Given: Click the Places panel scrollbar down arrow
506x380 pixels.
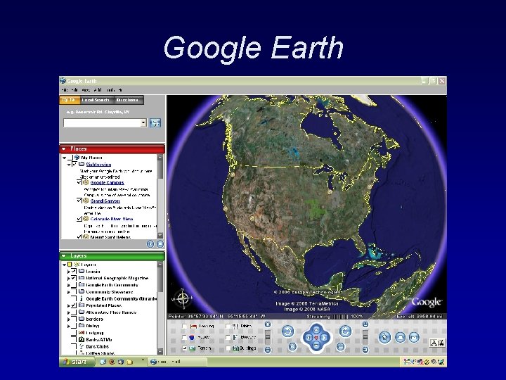Looking at the screenshot, I should pyautogui.click(x=160, y=235).
